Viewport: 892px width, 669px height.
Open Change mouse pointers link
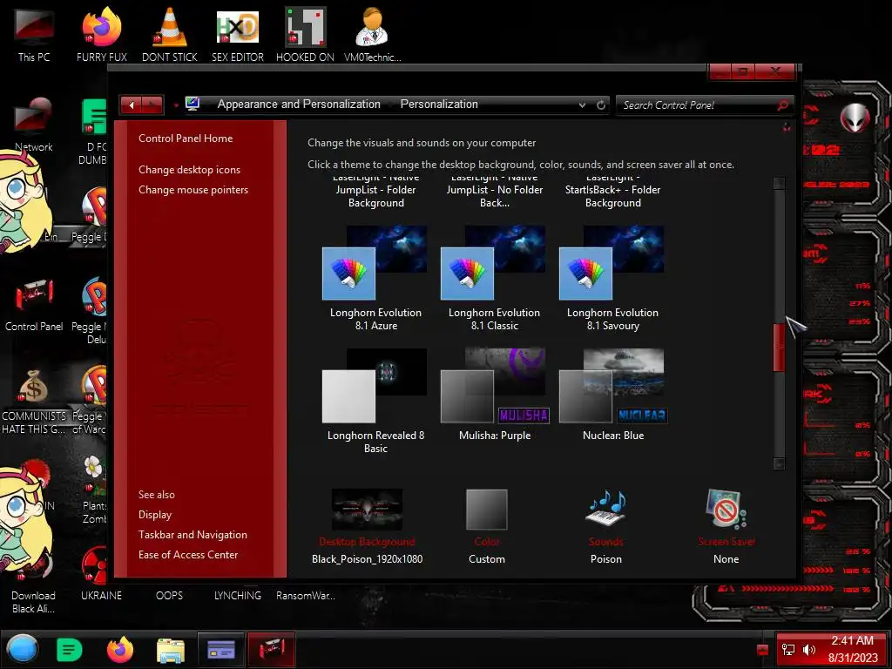[x=193, y=189]
